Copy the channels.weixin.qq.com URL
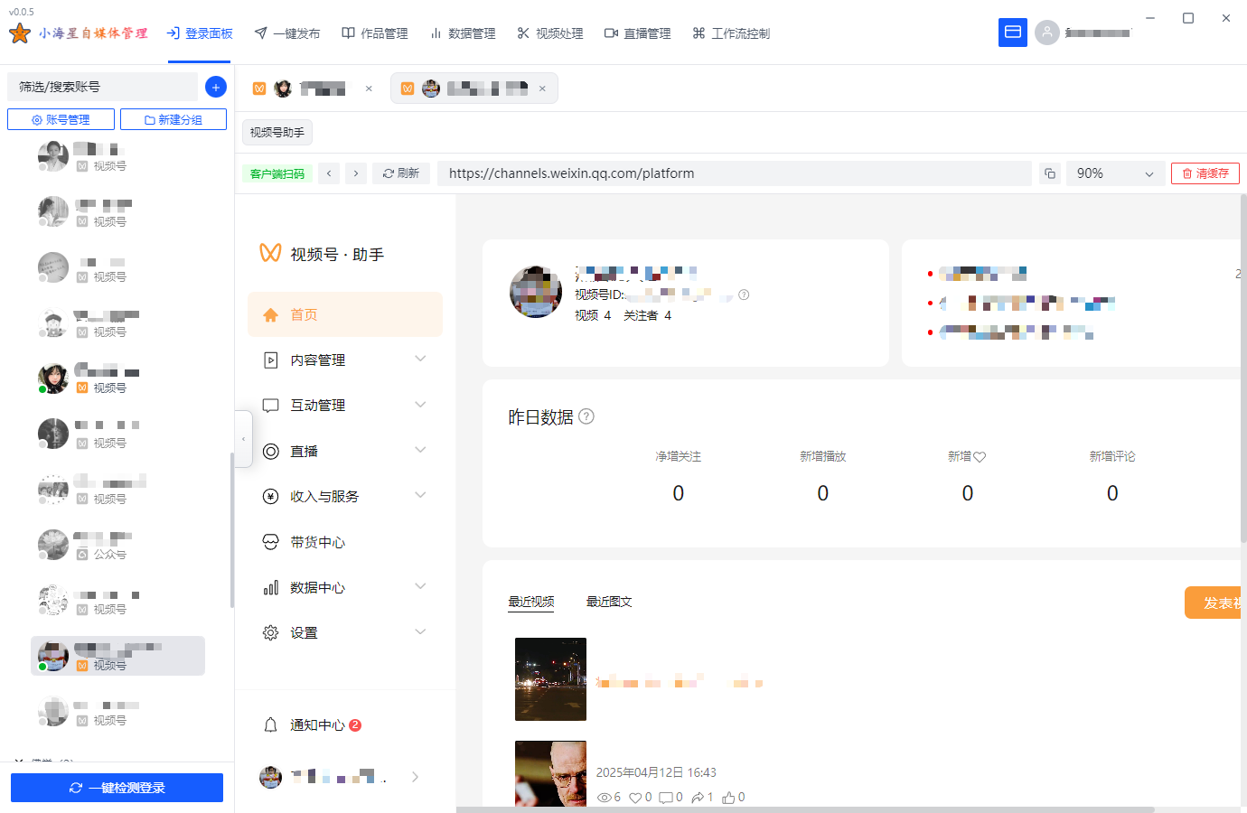The image size is (1247, 813). coord(1049,173)
